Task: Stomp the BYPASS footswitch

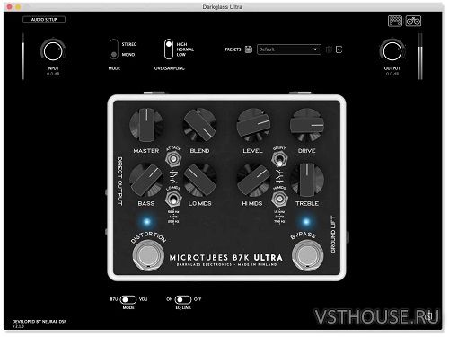Action: tap(307, 255)
